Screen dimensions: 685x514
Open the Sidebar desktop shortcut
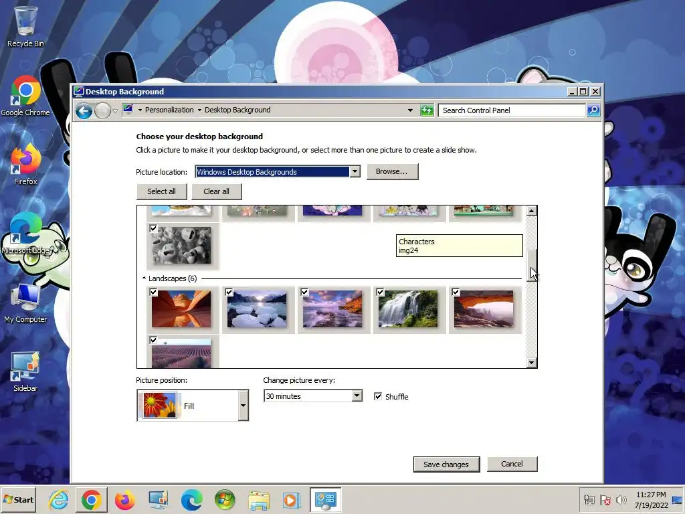[x=25, y=371]
